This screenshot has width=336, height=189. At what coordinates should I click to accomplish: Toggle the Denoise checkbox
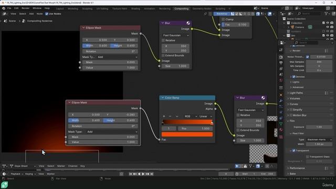294,77
